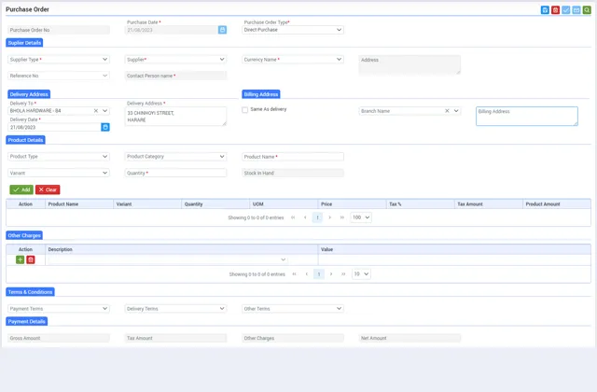Click the blue save icon in header
Viewport: 597px width, 392px height.
coord(545,10)
